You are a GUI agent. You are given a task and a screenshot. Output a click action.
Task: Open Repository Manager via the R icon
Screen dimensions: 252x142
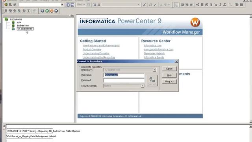[x=43, y=11]
